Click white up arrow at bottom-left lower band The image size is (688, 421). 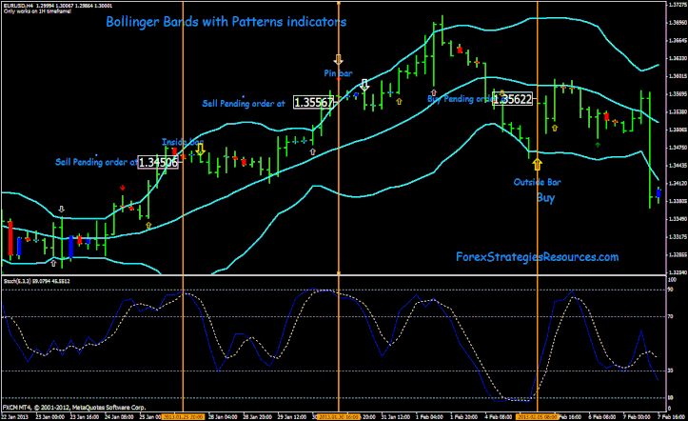53,264
